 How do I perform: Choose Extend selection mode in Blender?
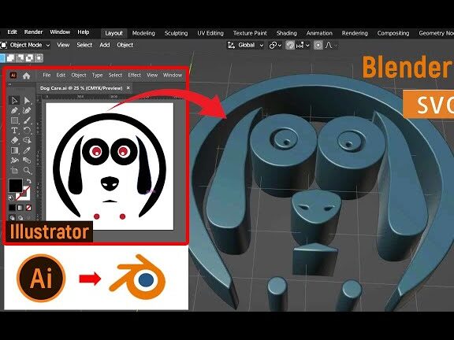click(11, 58)
